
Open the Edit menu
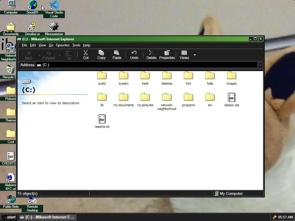[33, 45]
